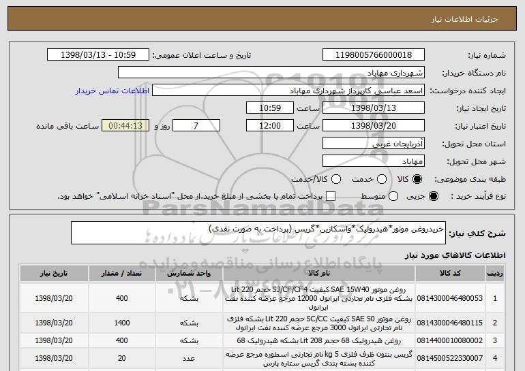Select the کالا radio button
The height and width of the screenshot is (371, 525).
[x=417, y=179]
